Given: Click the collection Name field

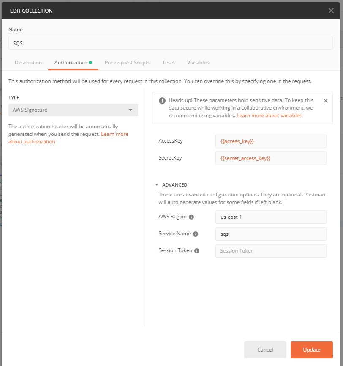Looking at the screenshot, I should click(171, 43).
